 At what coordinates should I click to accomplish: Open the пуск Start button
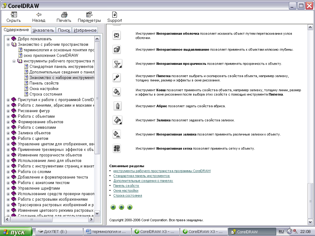[16, 232]
